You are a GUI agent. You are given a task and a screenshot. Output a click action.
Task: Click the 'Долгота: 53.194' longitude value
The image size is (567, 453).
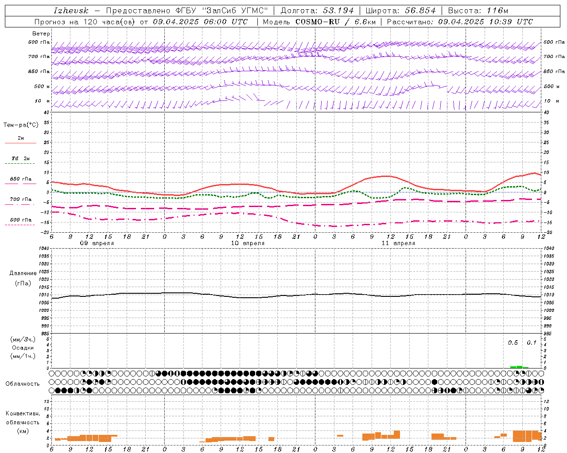pos(317,11)
